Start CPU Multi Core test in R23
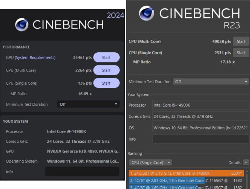 241,41
